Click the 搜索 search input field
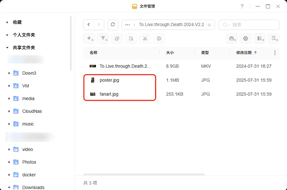The image size is (287, 190). 252,25
